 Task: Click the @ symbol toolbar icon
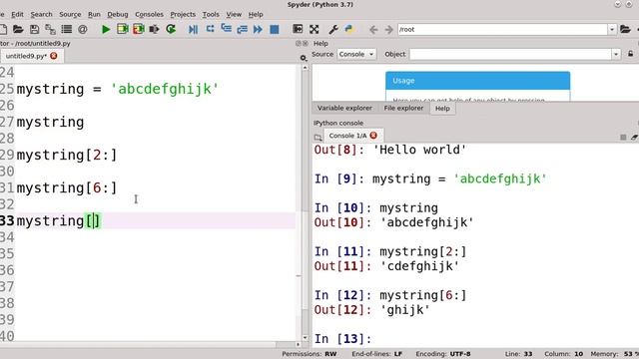pyautogui.click(x=83, y=29)
